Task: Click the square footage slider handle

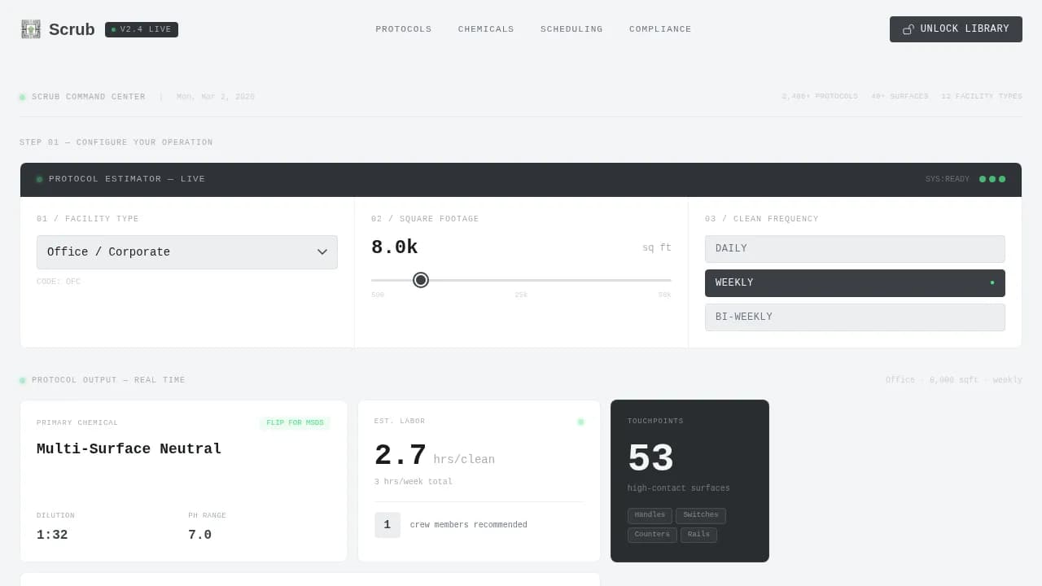Action: 421,280
